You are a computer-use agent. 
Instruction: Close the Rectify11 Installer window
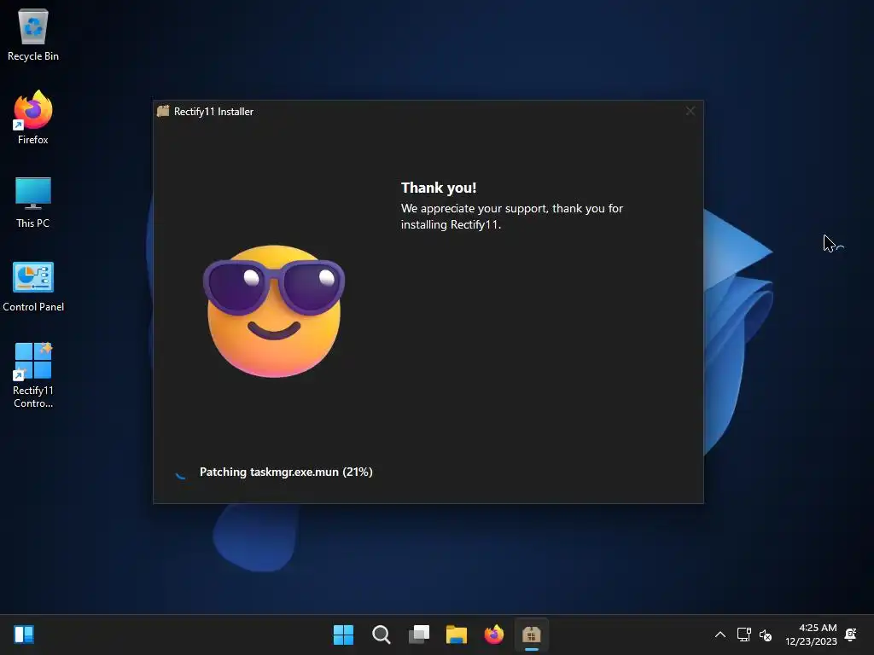pos(690,112)
